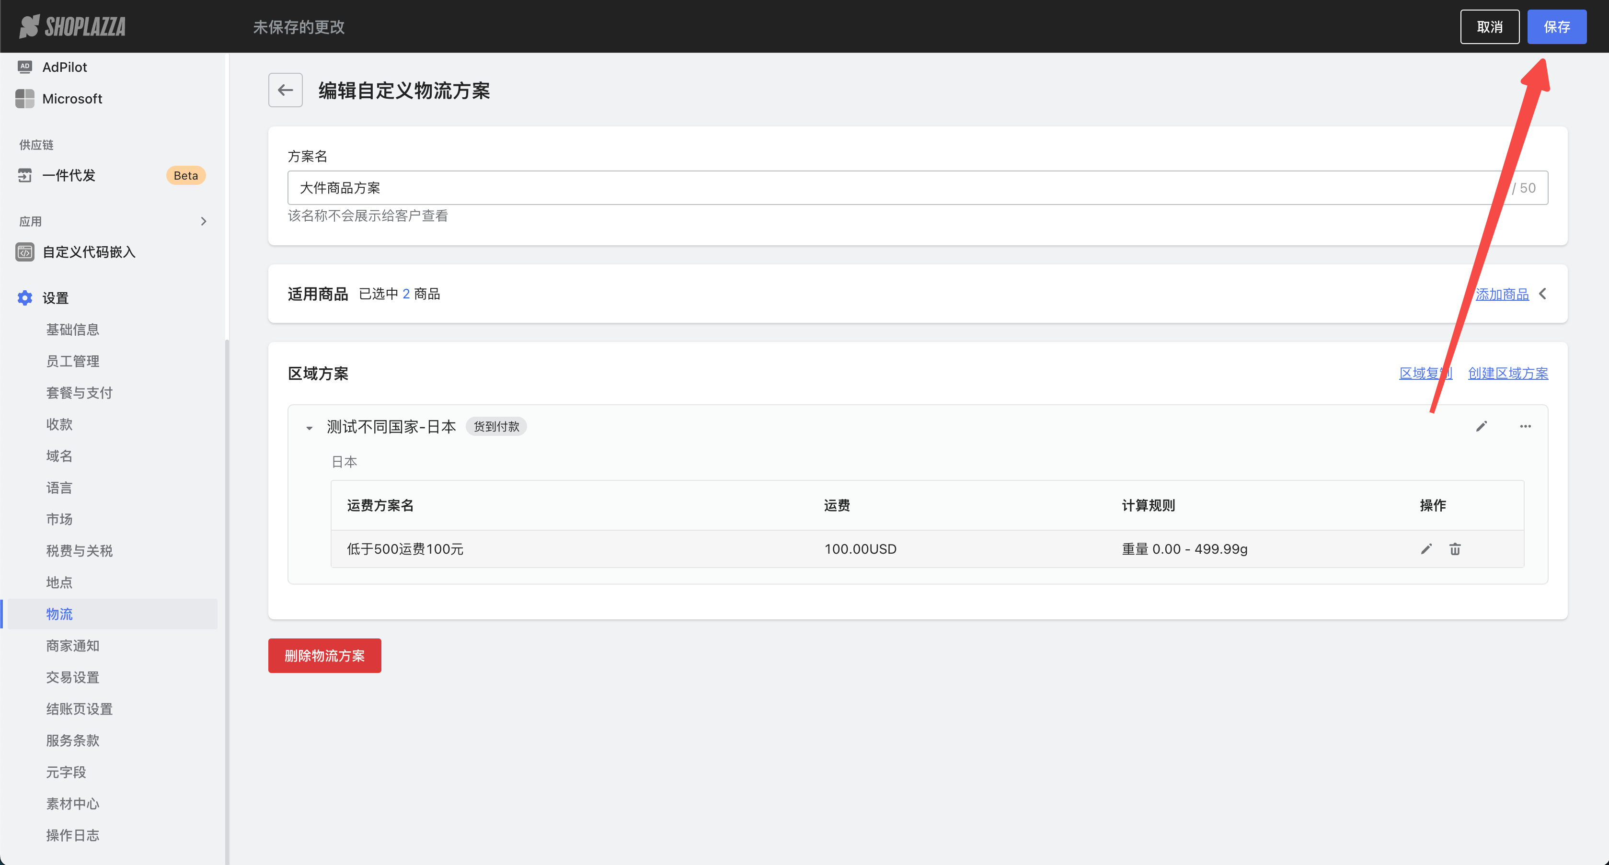
Task: Open 员工管理 settings
Action: tap(72, 361)
